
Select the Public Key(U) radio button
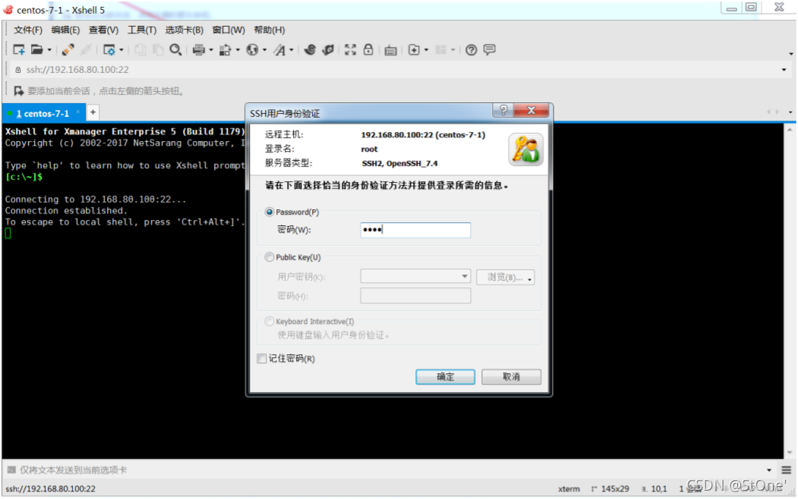(270, 257)
